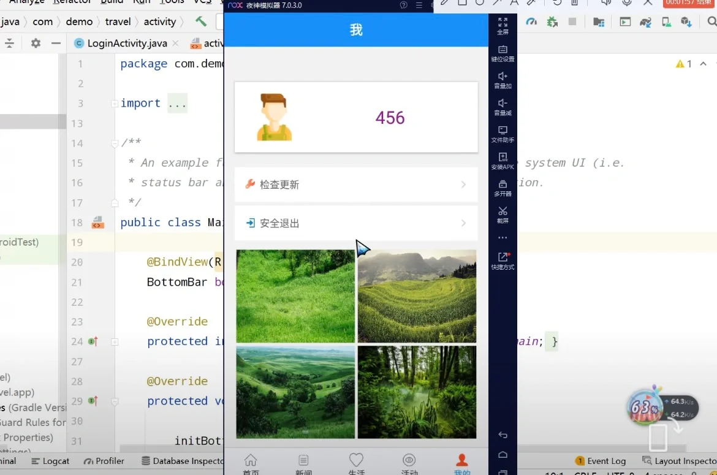717x475 pixels.
Task: Open 键位设置 keyboard mapping in emulator sidebar
Action: point(503,50)
